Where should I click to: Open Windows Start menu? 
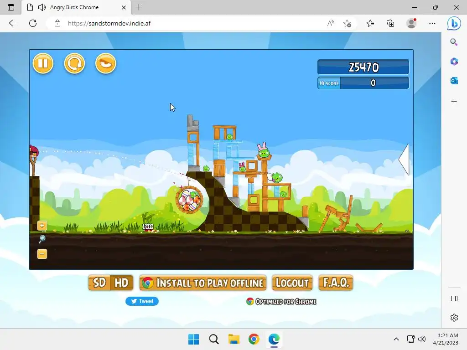(x=193, y=339)
